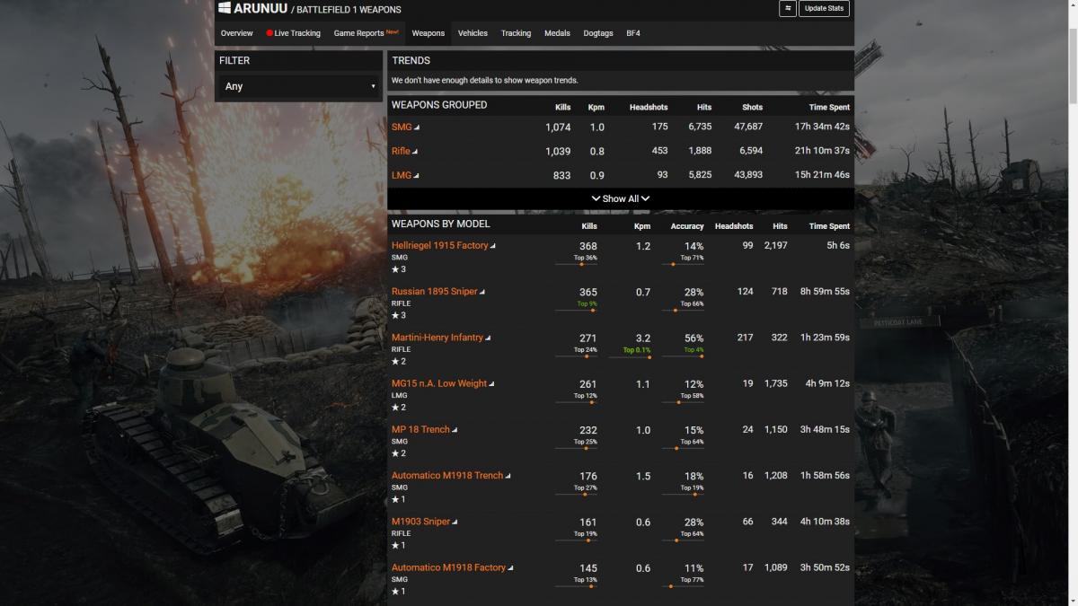The height and width of the screenshot is (606, 1078).
Task: Click the Time Spent header in Weapons Grouped
Action: click(x=827, y=107)
